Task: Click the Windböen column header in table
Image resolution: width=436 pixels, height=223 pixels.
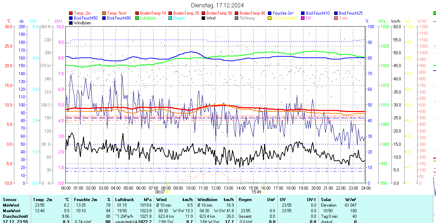Action: coord(208,200)
